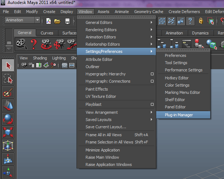This screenshot has height=179, width=224.
Task: Open the Outliner
Action: (116, 67)
